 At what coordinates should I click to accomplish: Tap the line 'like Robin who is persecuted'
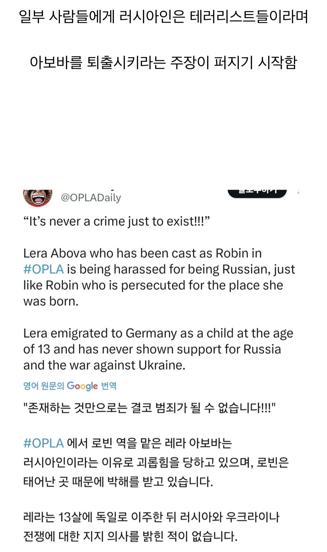point(153,285)
